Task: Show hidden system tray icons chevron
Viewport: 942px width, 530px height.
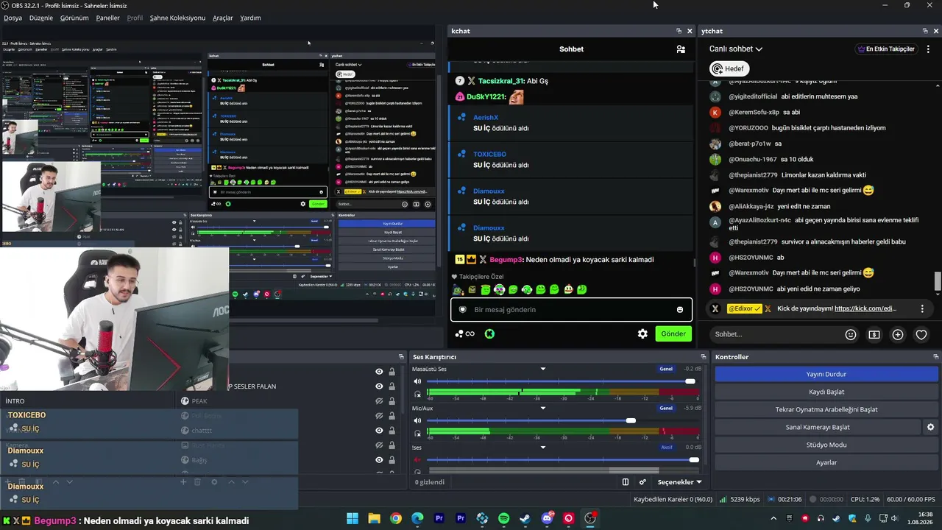Action: [773, 518]
